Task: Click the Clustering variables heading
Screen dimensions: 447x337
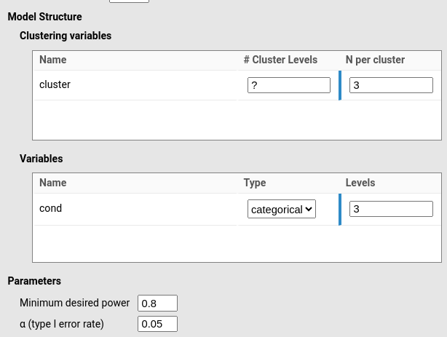Action: pyautogui.click(x=66, y=35)
